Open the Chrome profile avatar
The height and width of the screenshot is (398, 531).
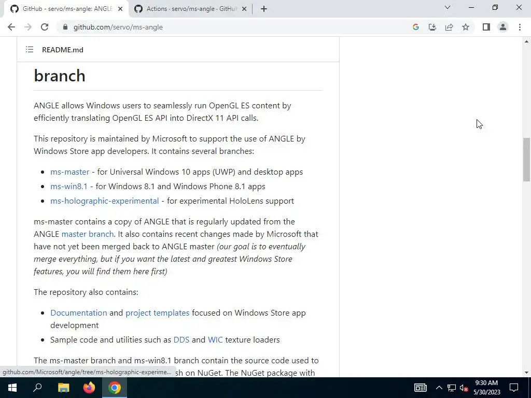pos(503,27)
